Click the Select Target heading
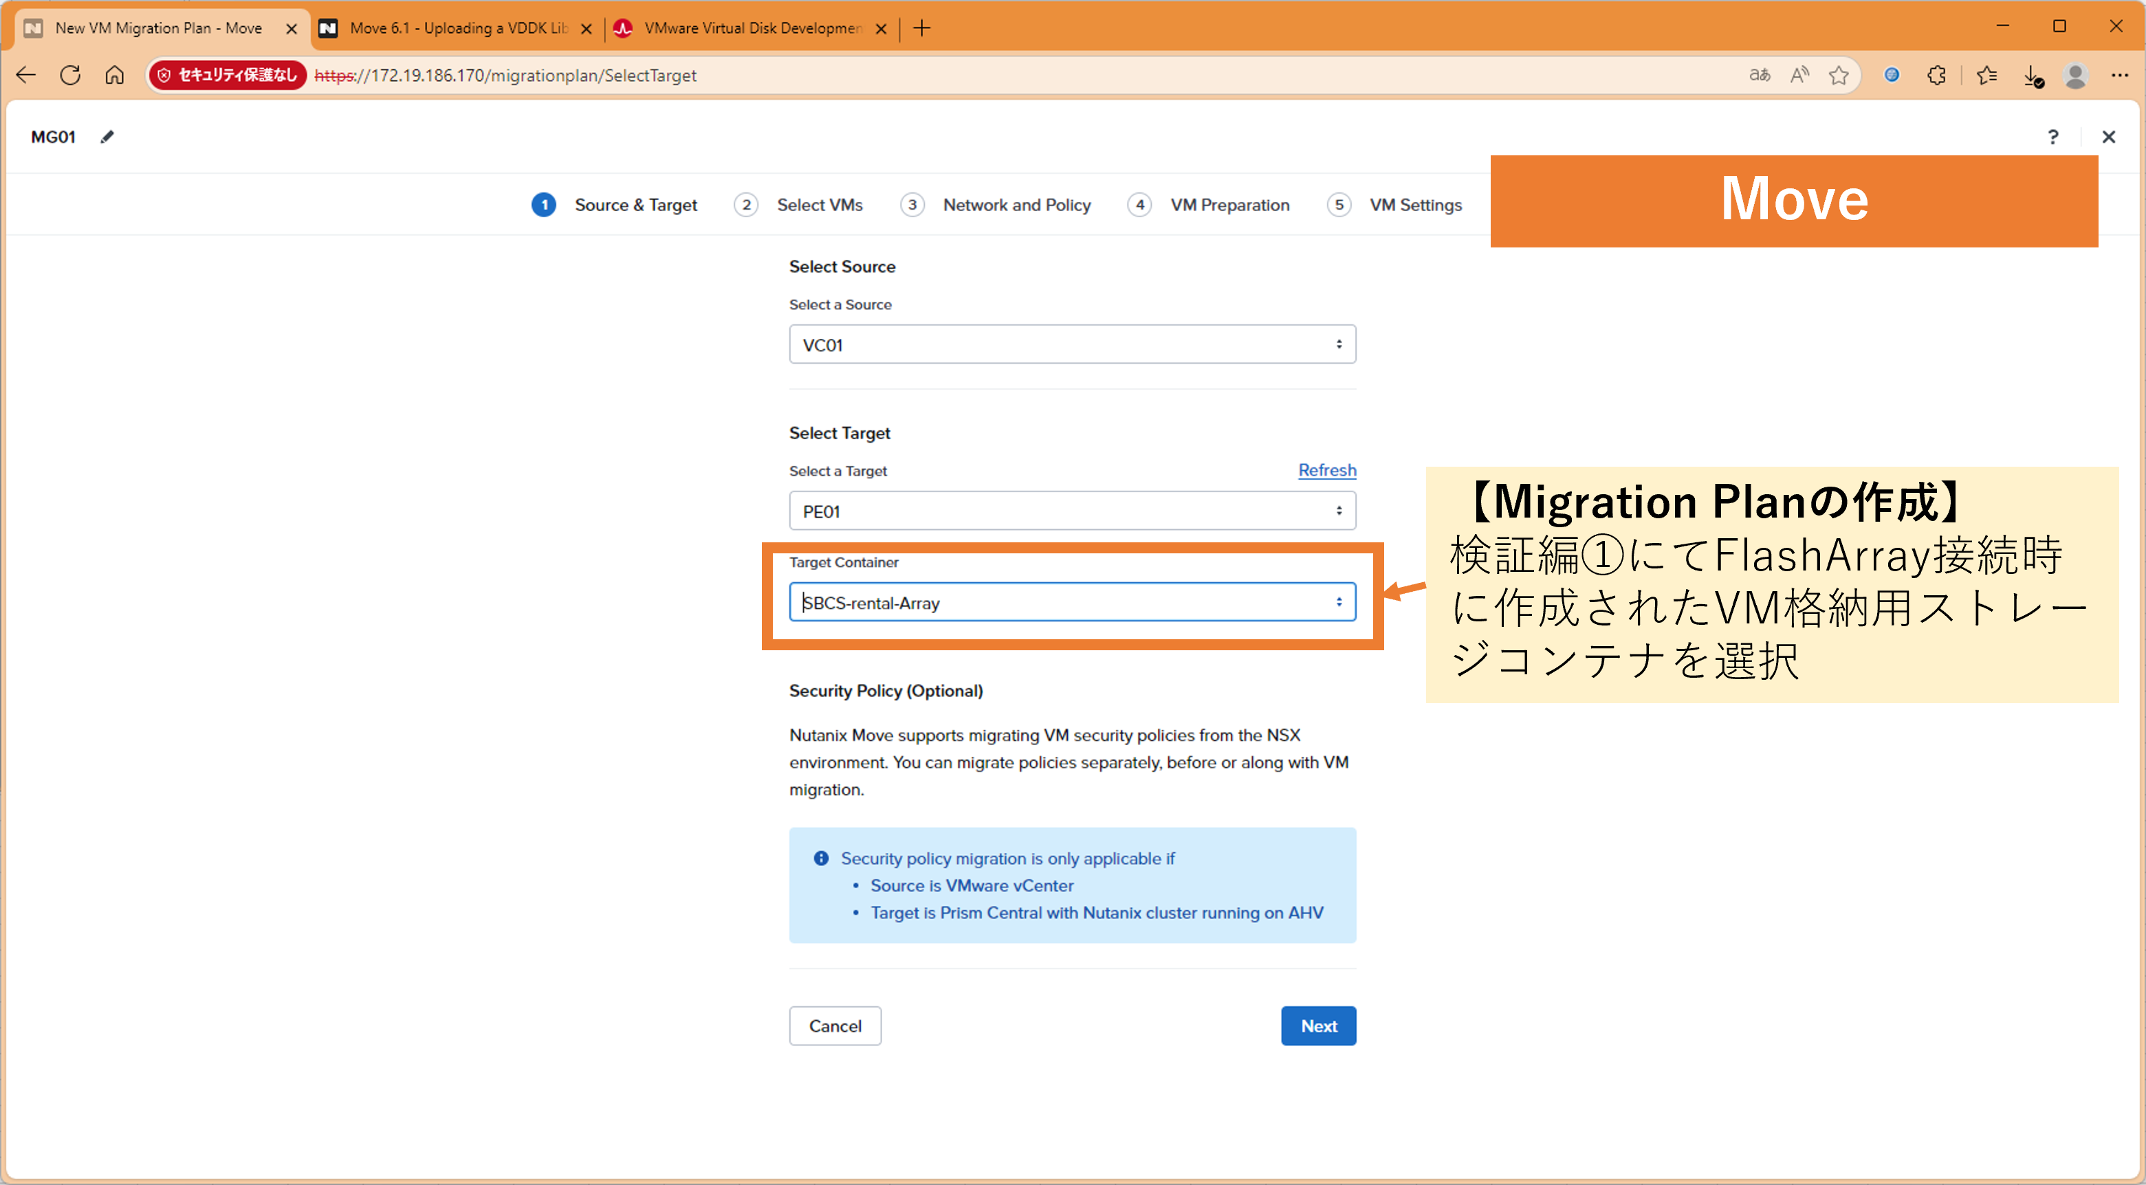Viewport: 2146px width, 1185px height. tap(840, 433)
